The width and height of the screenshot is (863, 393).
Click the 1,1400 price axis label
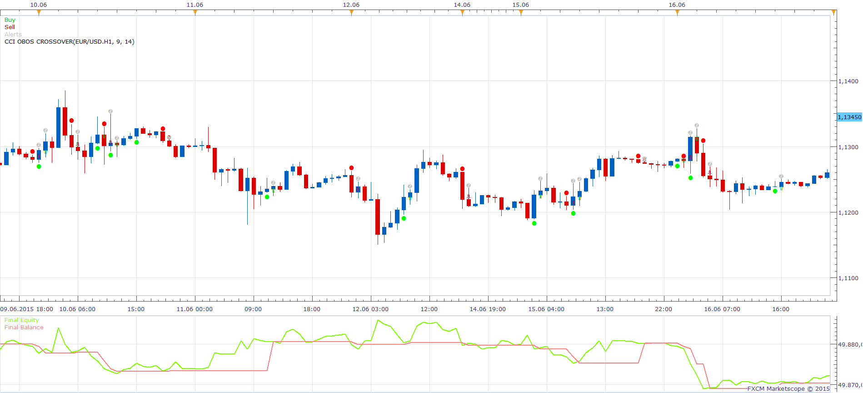point(848,81)
